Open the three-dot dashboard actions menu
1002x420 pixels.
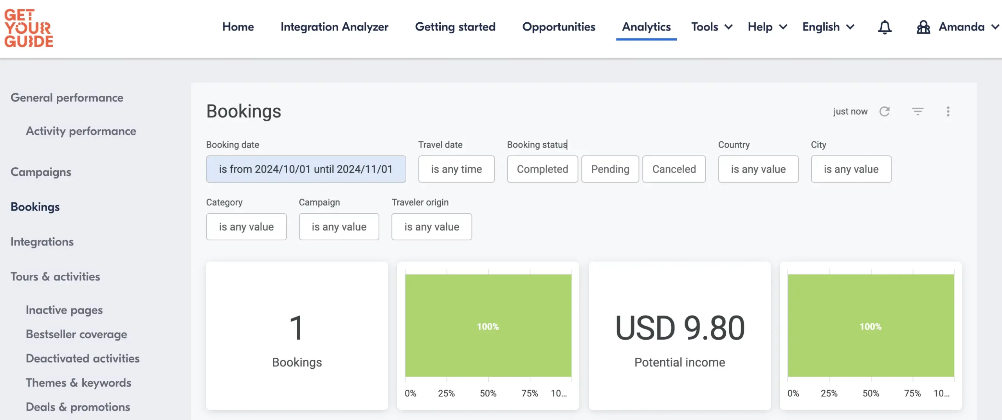coord(948,112)
